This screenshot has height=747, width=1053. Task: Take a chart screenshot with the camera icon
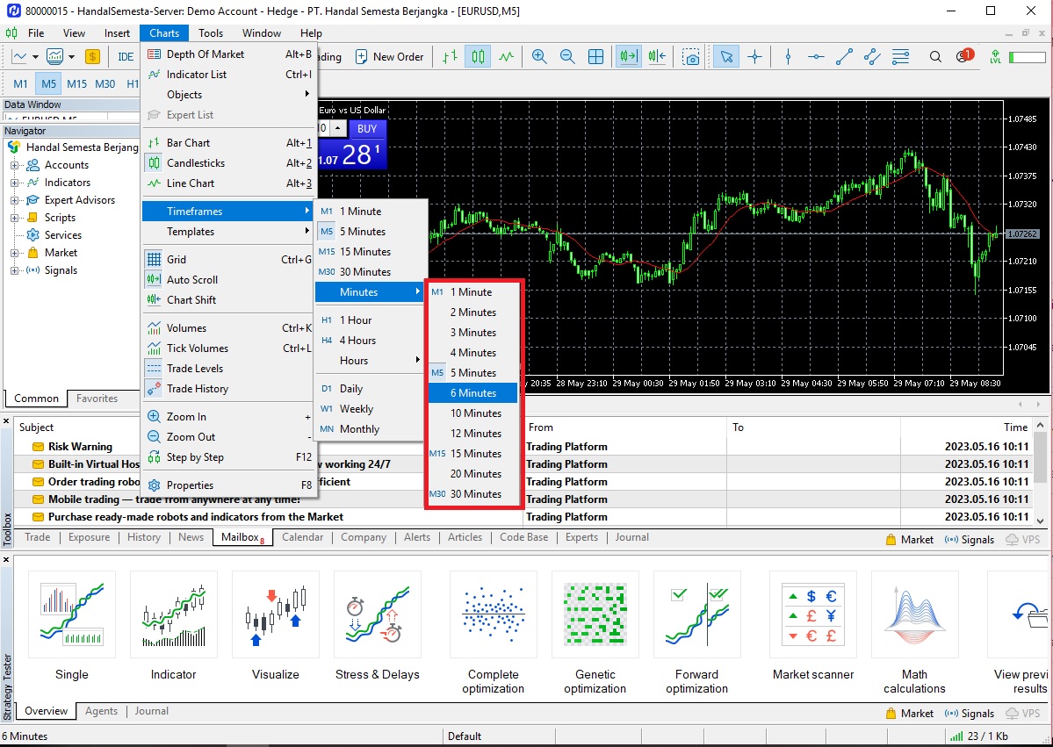click(x=690, y=55)
